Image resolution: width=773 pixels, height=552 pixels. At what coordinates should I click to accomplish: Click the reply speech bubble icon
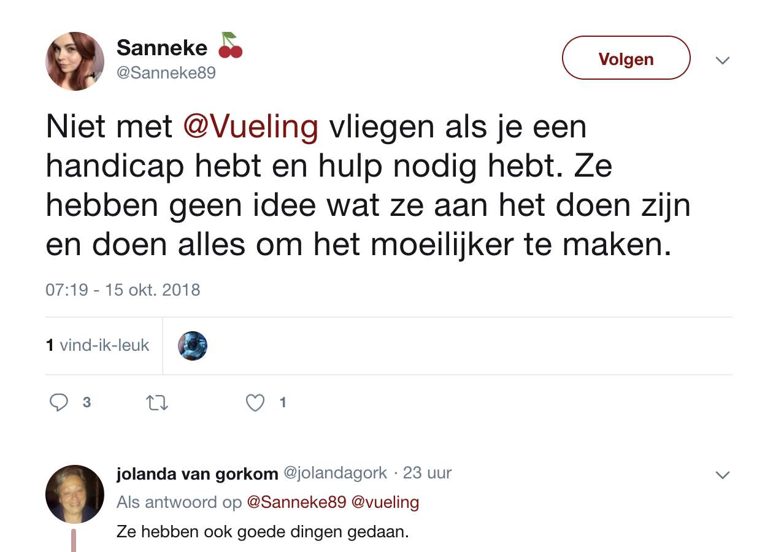[59, 402]
